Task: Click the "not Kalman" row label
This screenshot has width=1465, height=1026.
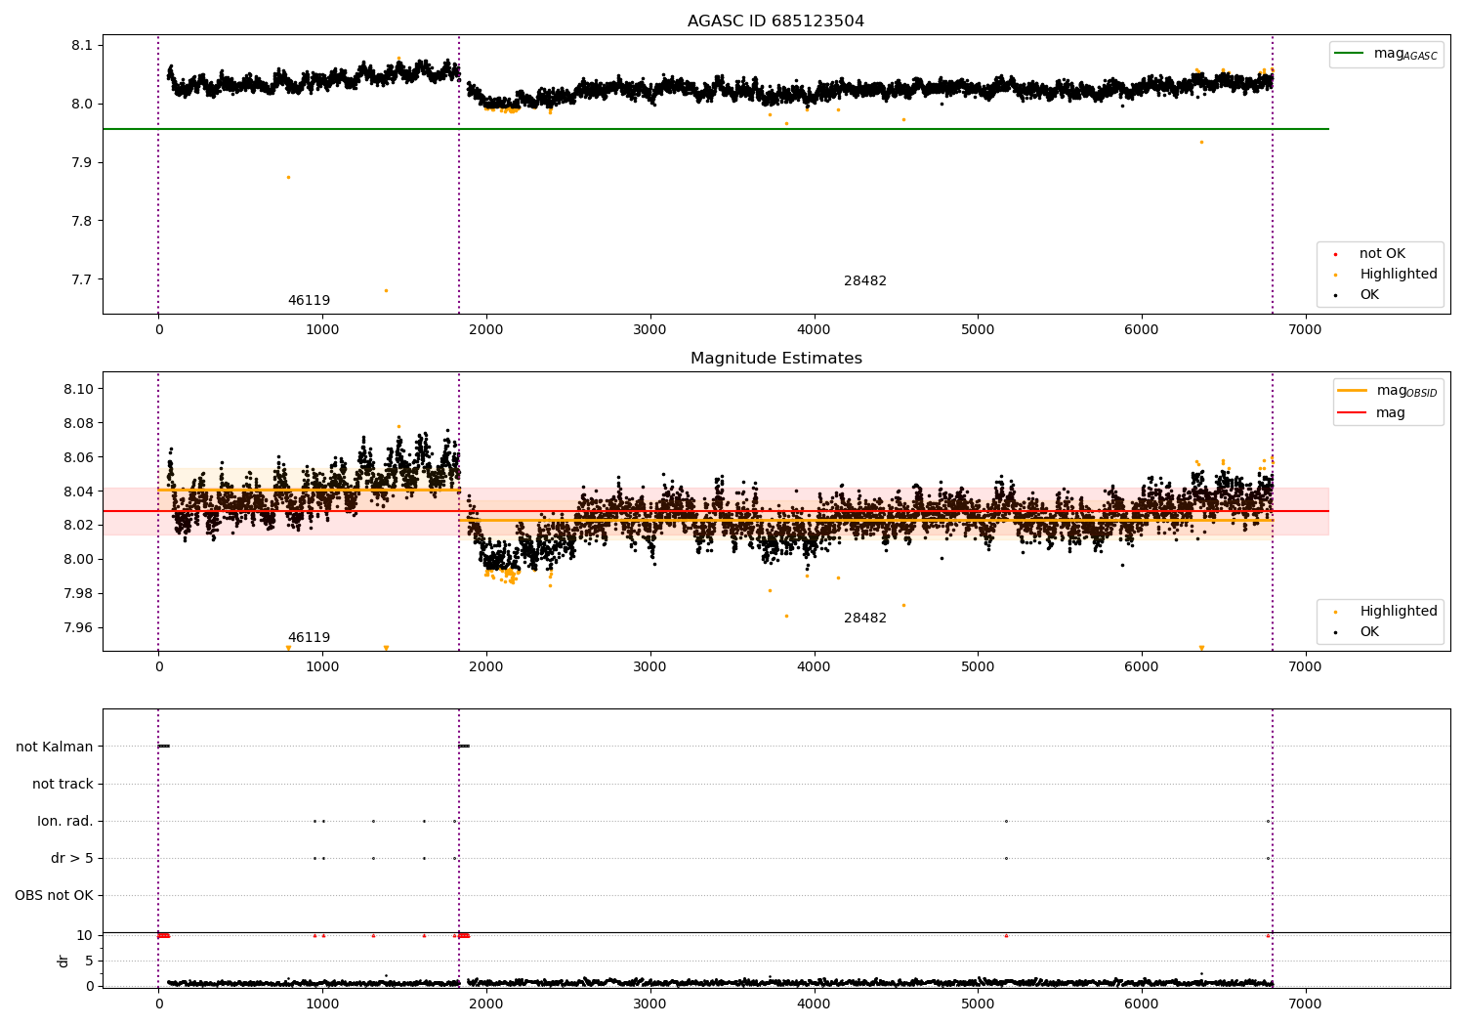Action: click(x=55, y=747)
